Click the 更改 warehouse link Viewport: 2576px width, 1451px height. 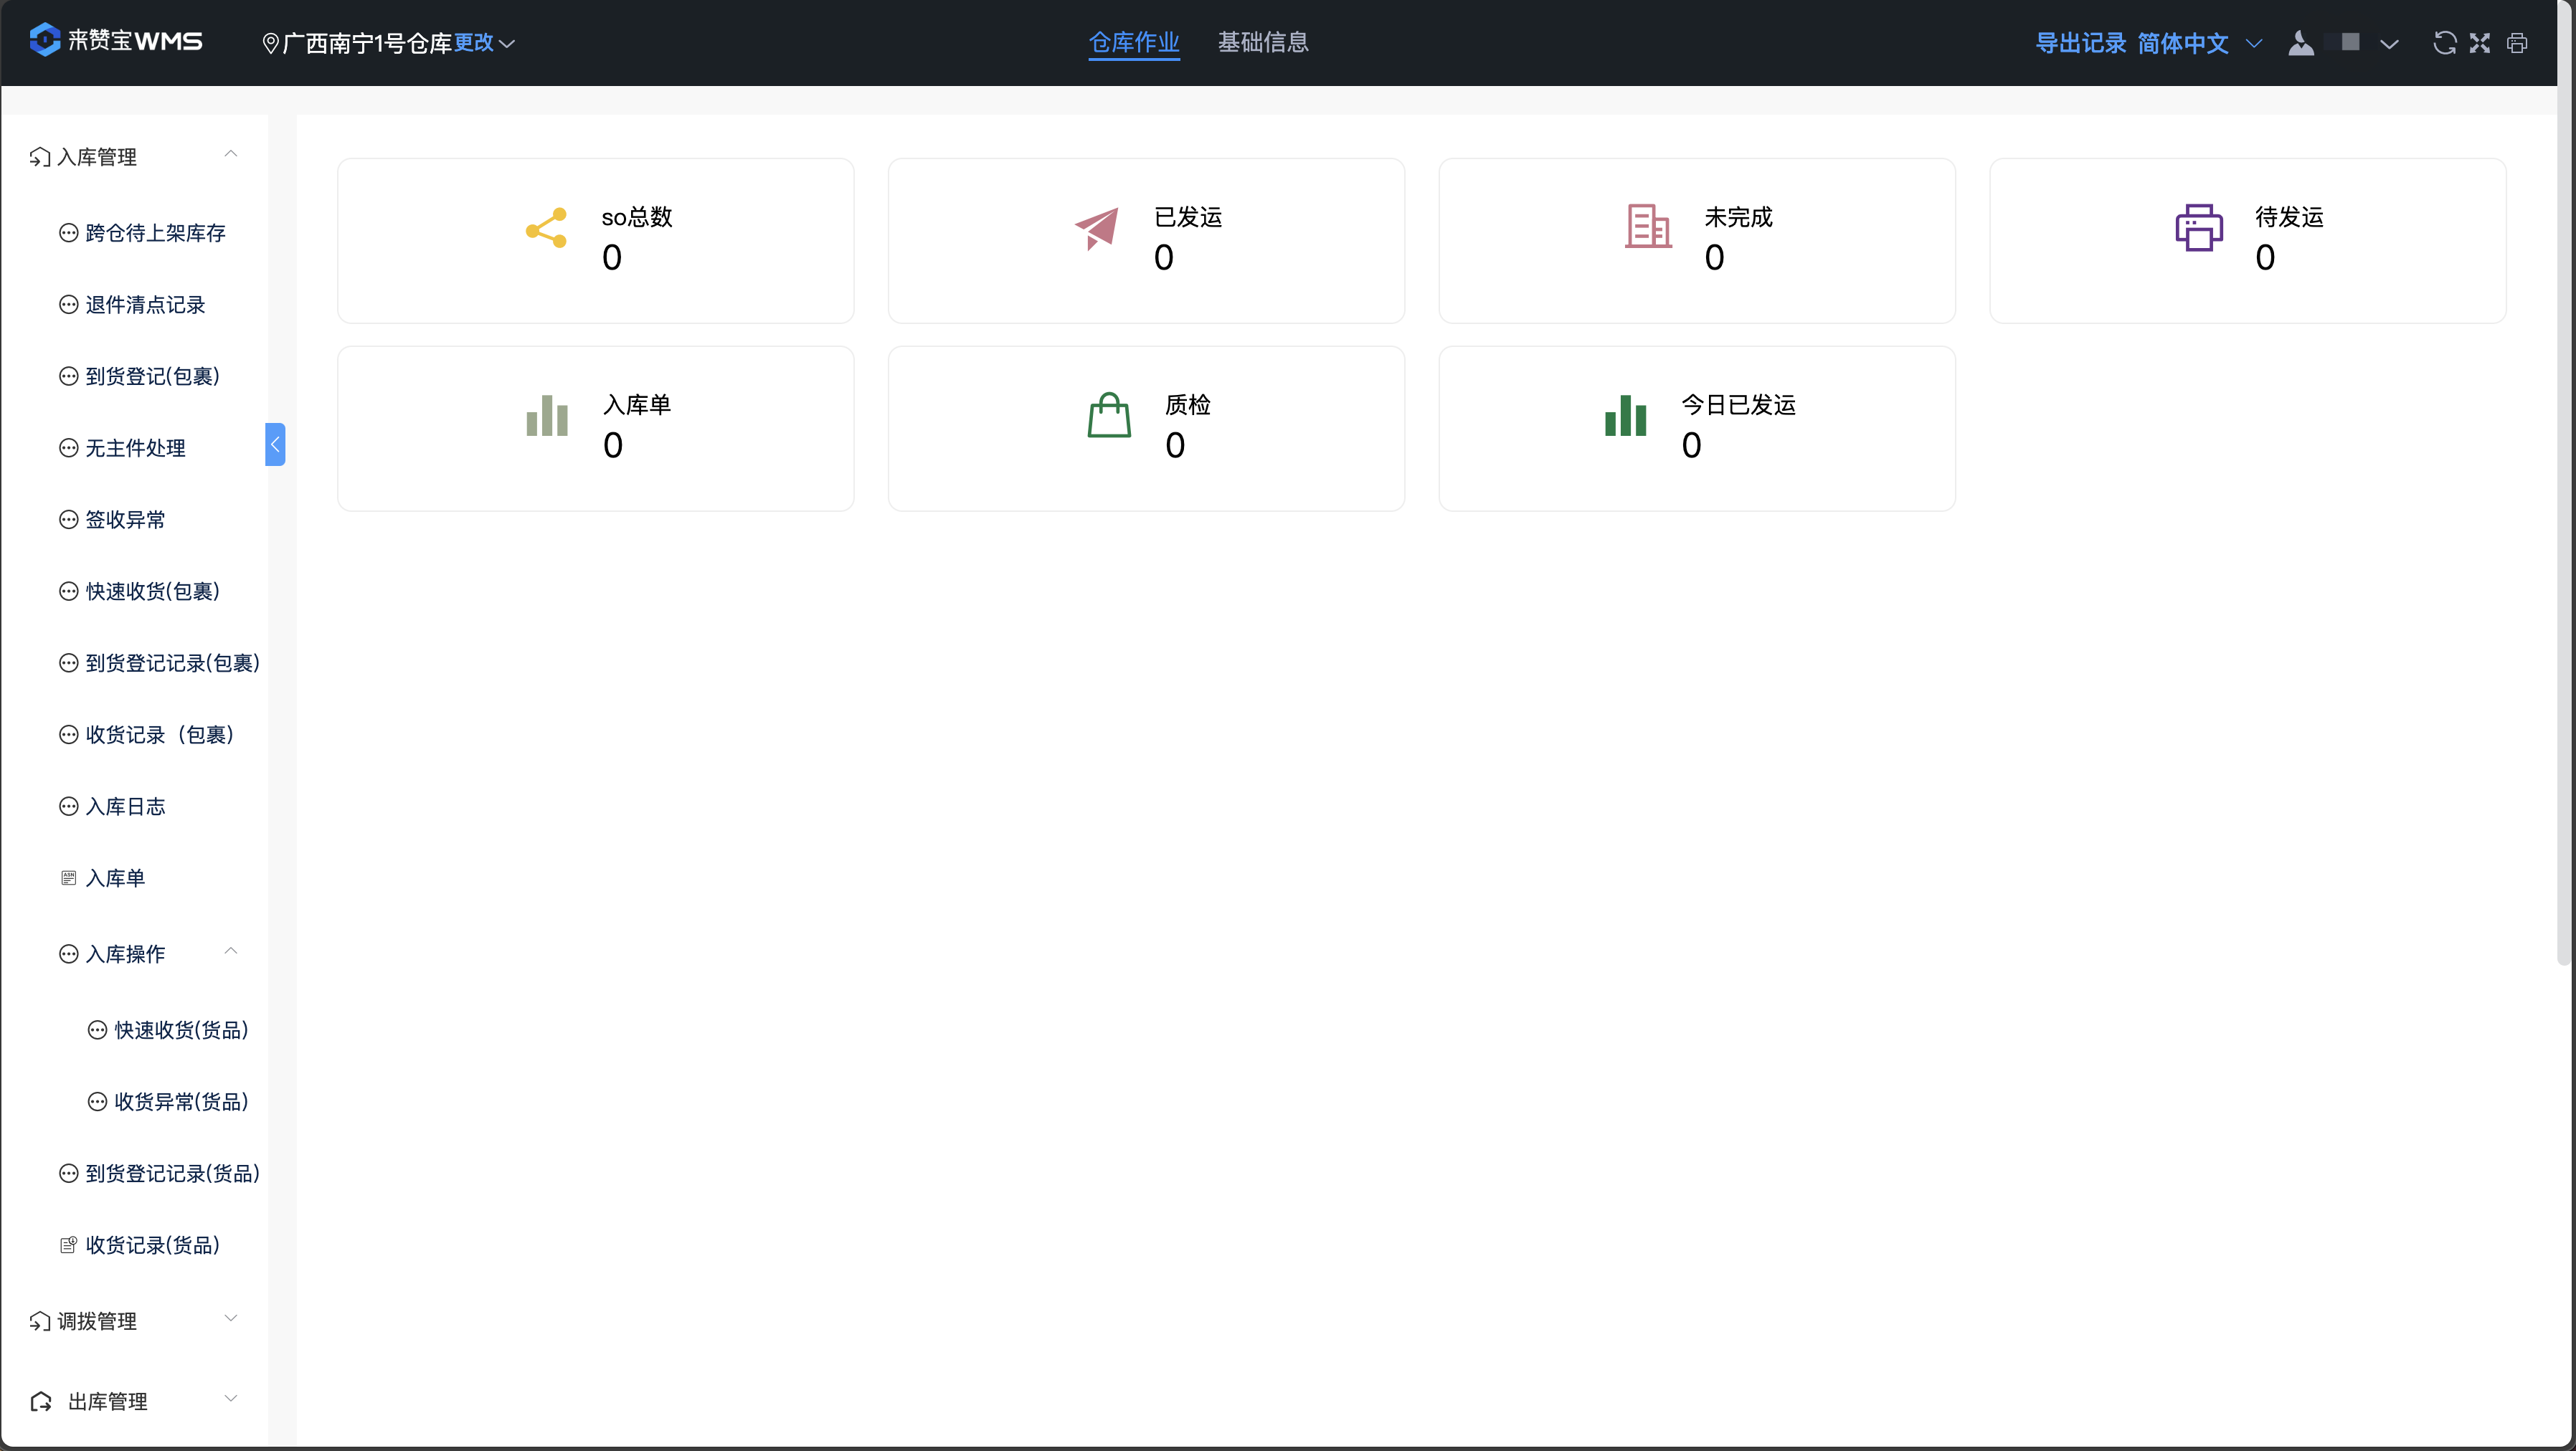[x=474, y=43]
